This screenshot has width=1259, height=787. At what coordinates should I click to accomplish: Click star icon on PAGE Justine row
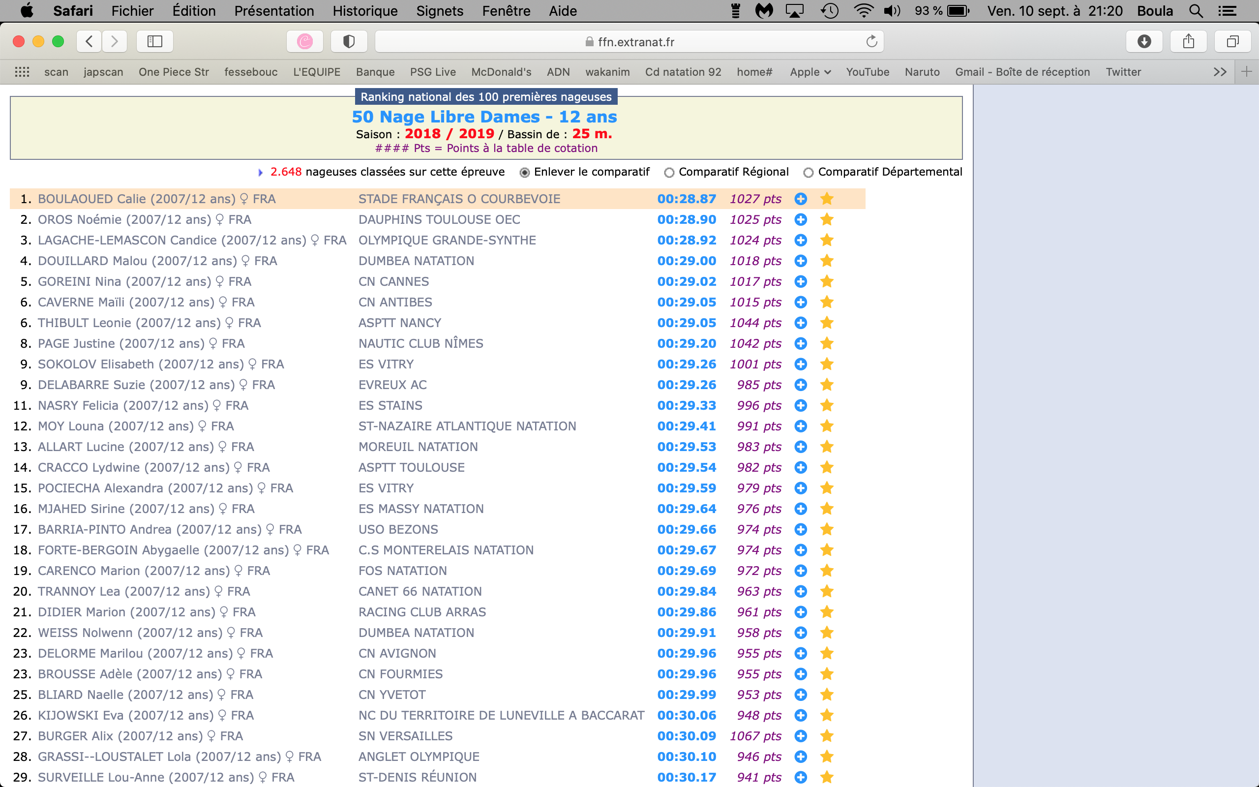pyautogui.click(x=827, y=343)
